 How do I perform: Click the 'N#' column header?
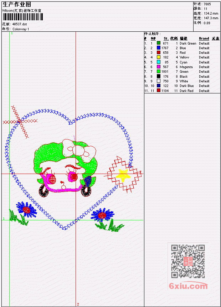click(153, 39)
